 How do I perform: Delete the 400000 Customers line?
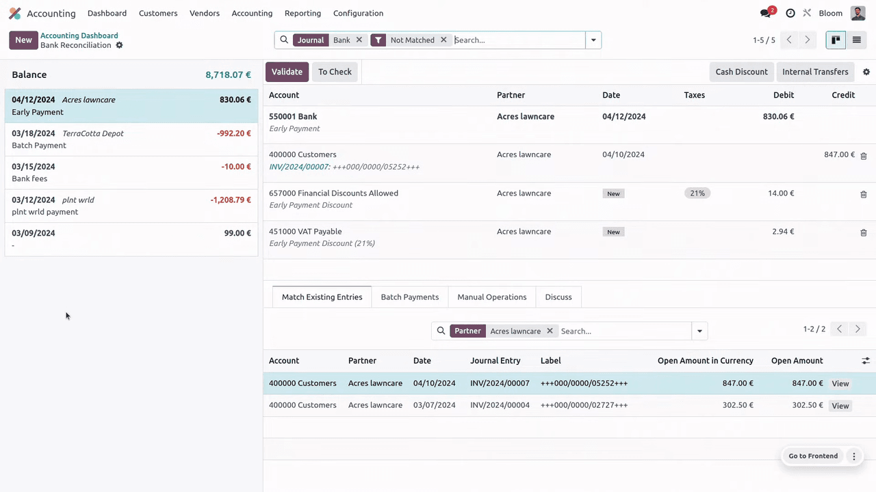pyautogui.click(x=863, y=156)
